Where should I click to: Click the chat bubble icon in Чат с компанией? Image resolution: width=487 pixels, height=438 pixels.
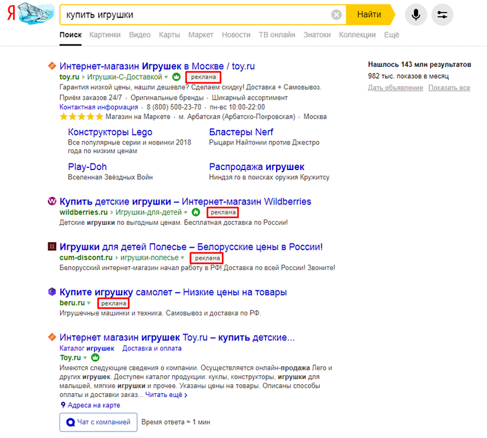(70, 422)
